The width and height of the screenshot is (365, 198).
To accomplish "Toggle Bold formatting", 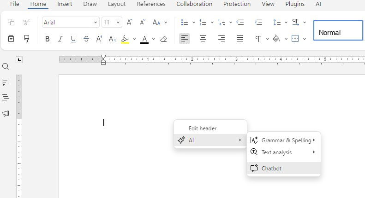I will (47, 39).
